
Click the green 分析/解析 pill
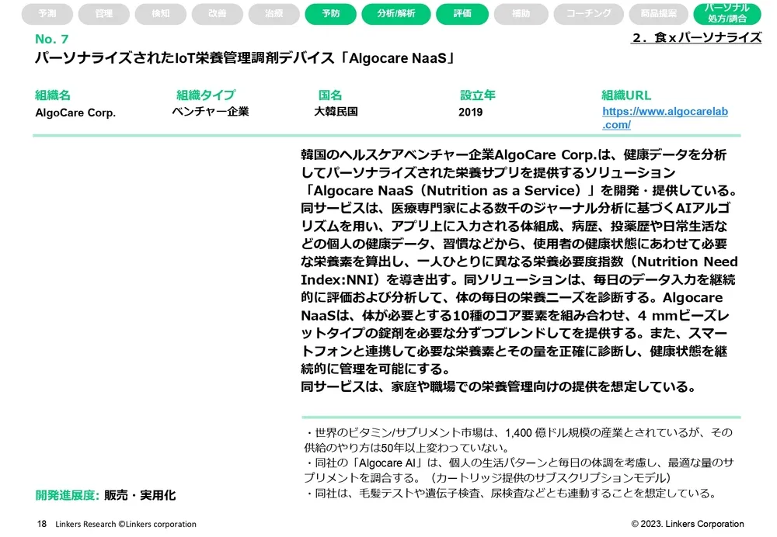point(396,13)
